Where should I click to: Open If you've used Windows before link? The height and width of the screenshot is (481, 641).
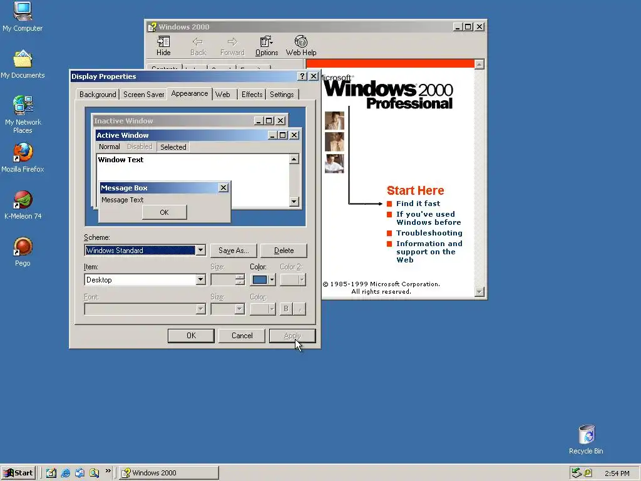point(428,219)
